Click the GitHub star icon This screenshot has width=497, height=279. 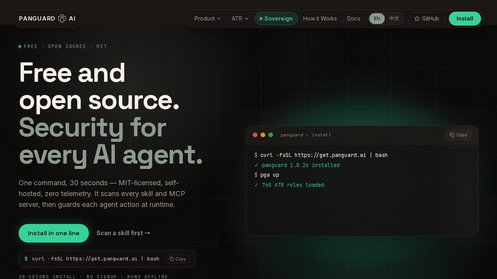(x=417, y=19)
